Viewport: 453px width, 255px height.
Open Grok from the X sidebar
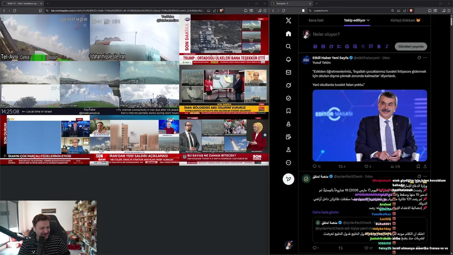(x=288, y=85)
